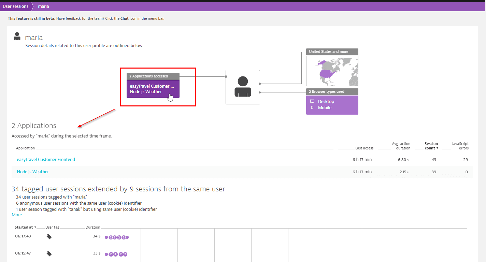
Task: Click the user tag icon for session 06:15:47
Action: click(49, 254)
